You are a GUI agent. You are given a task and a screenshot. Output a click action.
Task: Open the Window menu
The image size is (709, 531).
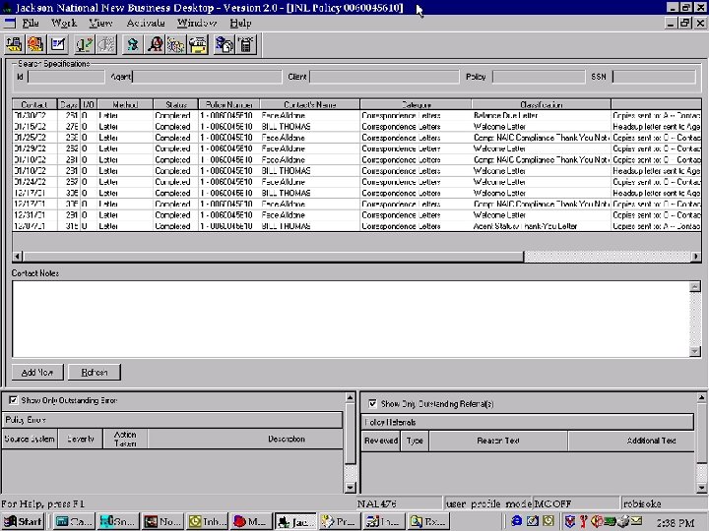coord(197,23)
